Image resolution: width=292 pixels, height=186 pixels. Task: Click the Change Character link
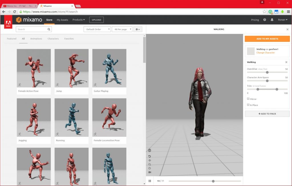point(265,53)
